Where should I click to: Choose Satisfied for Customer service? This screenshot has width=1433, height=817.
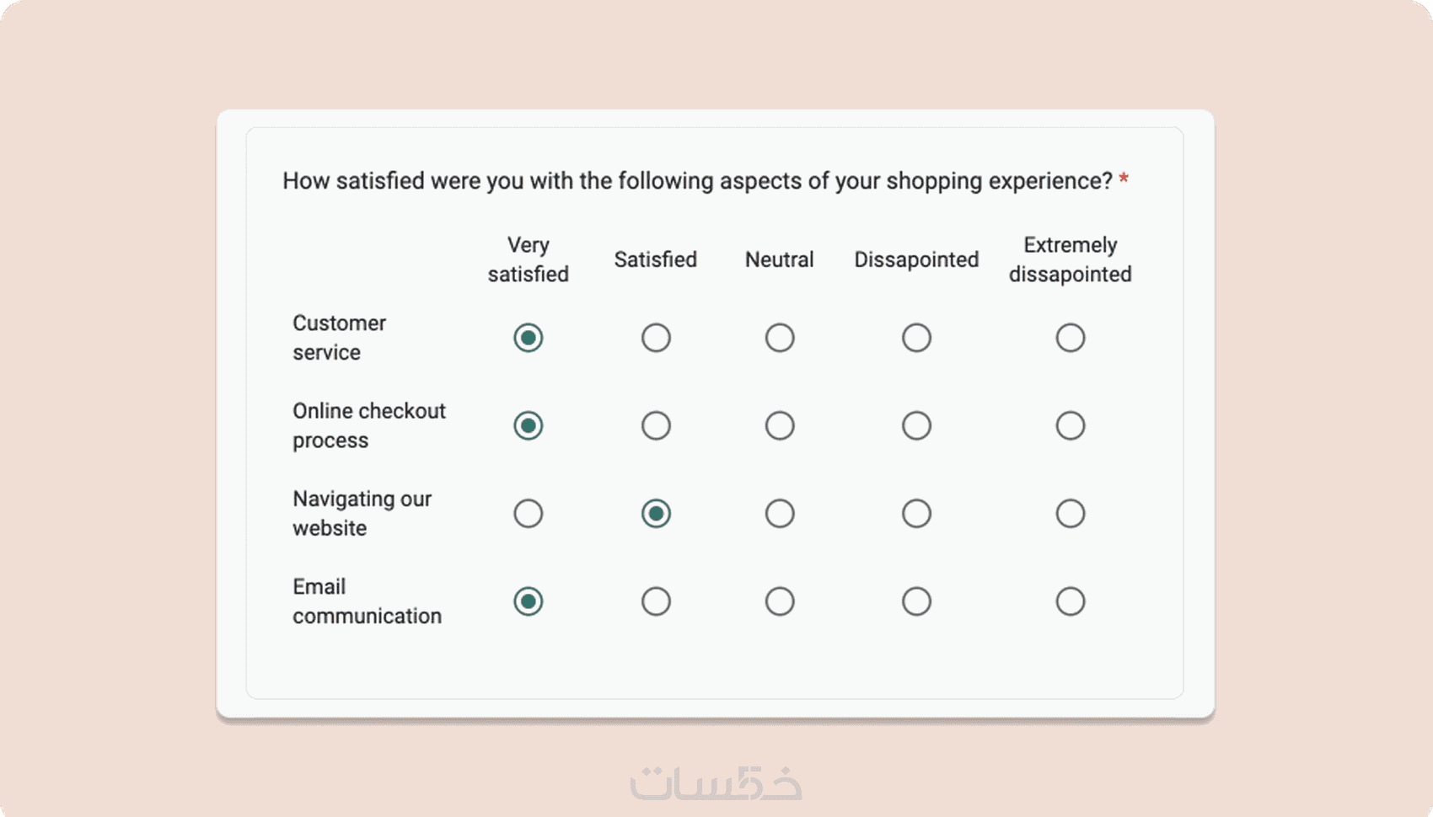pyautogui.click(x=656, y=338)
